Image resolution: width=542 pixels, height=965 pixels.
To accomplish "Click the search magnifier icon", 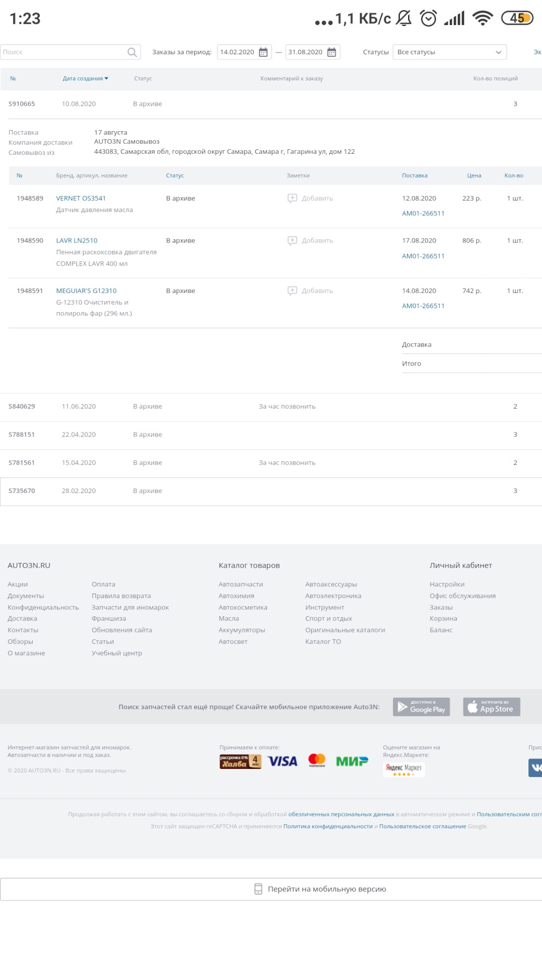I will (x=132, y=52).
